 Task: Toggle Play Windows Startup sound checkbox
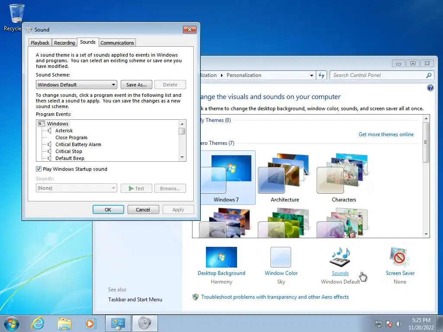(x=39, y=169)
